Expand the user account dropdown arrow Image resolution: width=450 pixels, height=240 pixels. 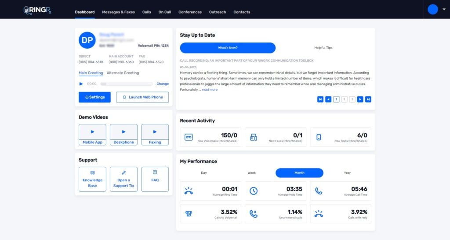tap(443, 9)
